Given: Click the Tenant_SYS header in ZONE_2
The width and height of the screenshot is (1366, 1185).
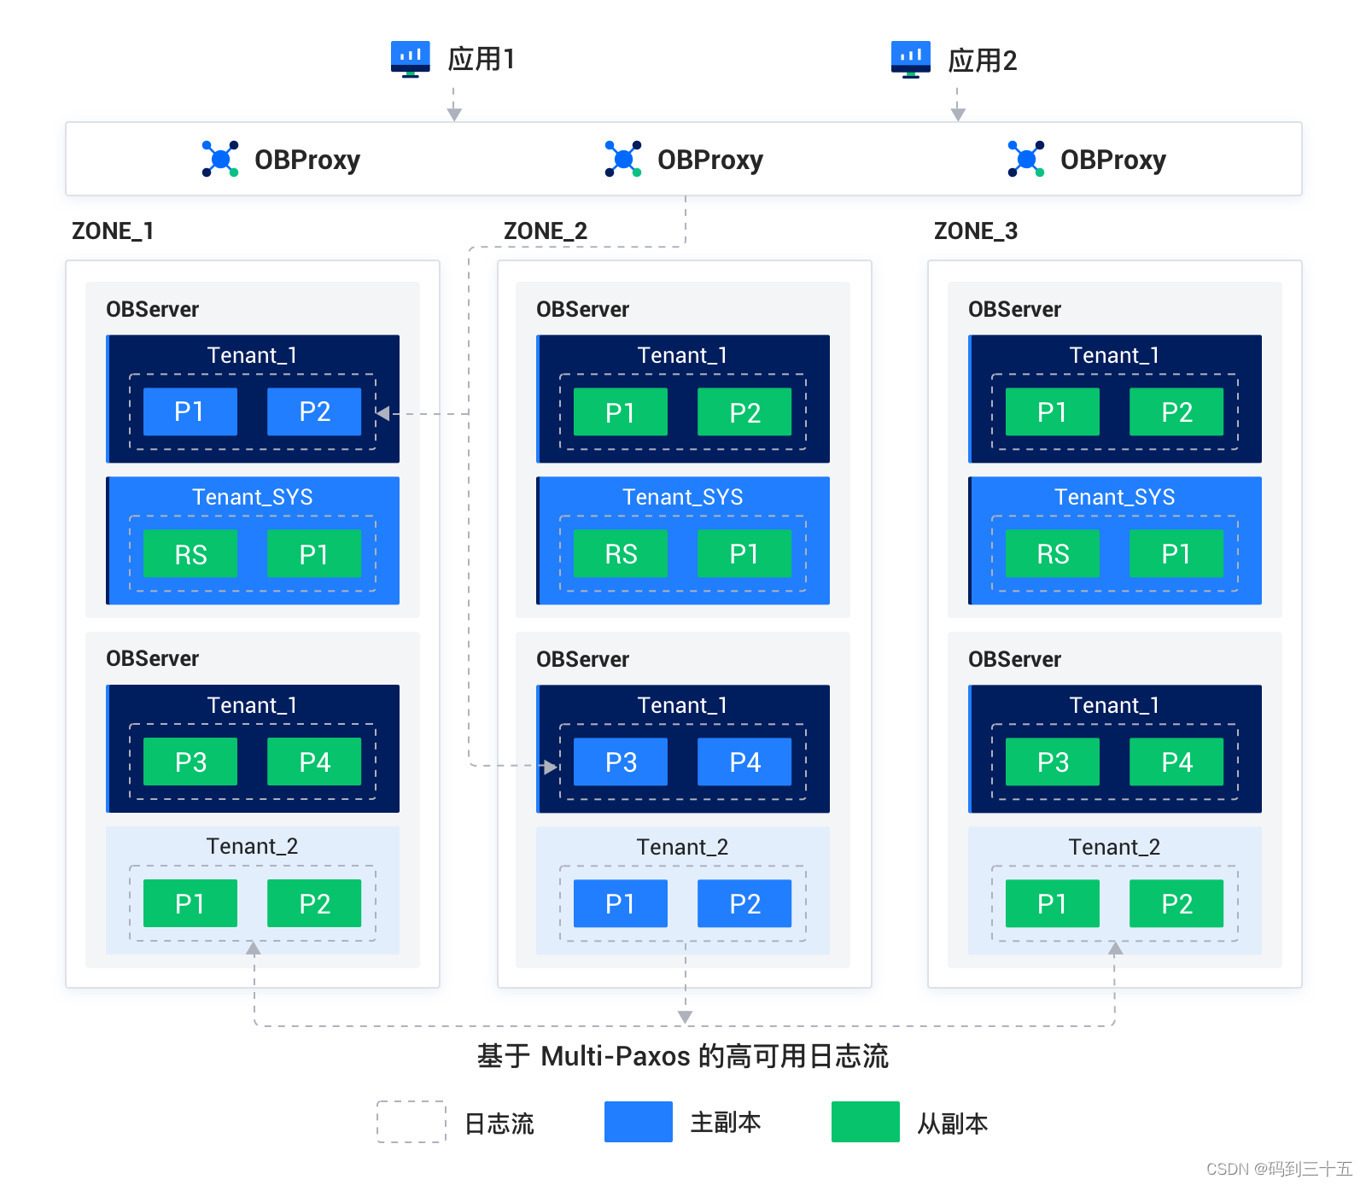Looking at the screenshot, I should tap(683, 497).
